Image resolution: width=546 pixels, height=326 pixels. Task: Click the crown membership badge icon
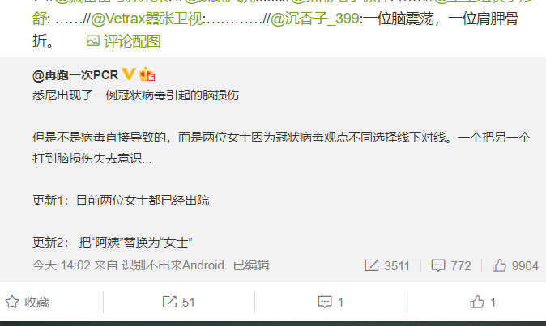click(x=147, y=74)
